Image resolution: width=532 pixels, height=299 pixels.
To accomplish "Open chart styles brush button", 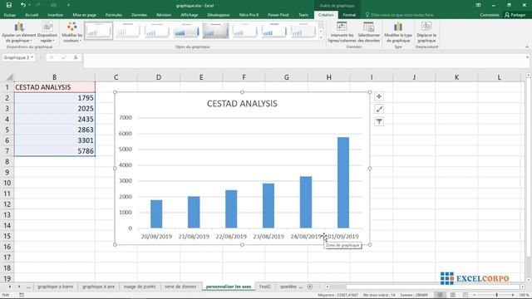I will point(379,109).
